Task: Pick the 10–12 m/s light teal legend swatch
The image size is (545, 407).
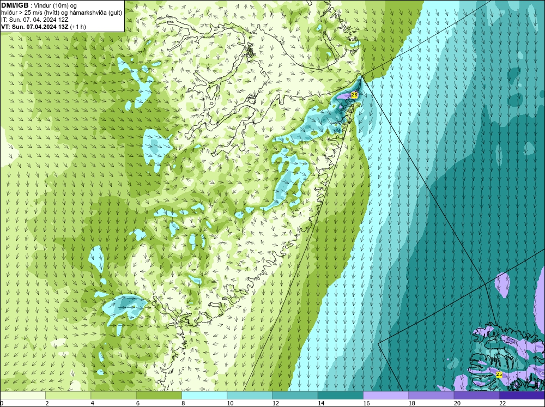Action: pyautogui.click(x=250, y=396)
